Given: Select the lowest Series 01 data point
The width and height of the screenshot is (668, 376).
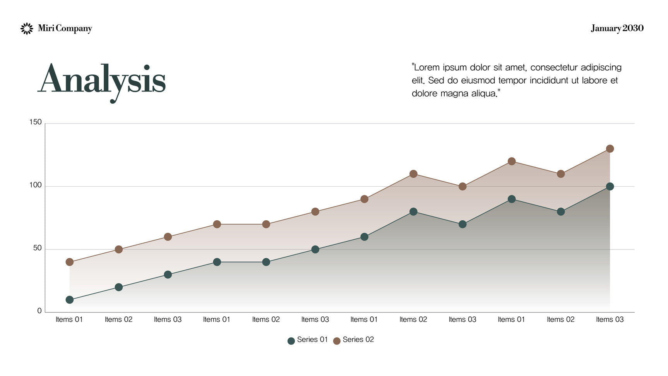Looking at the screenshot, I should pos(70,300).
